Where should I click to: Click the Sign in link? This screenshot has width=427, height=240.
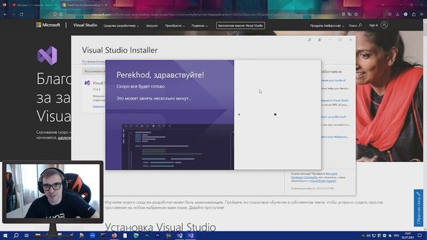point(374,25)
